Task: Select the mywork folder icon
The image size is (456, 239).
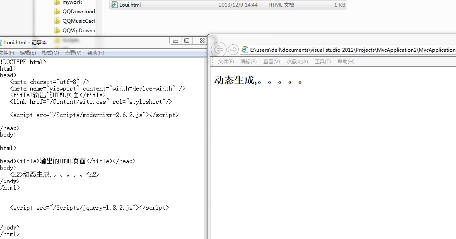Action: [x=57, y=2]
